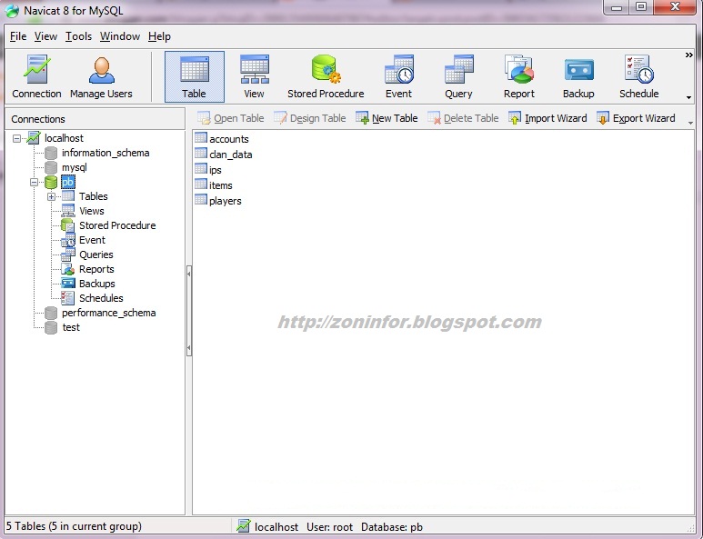Open main toolbar options arrow below Schedule
Image resolution: width=703 pixels, height=539 pixels.
coord(688,97)
